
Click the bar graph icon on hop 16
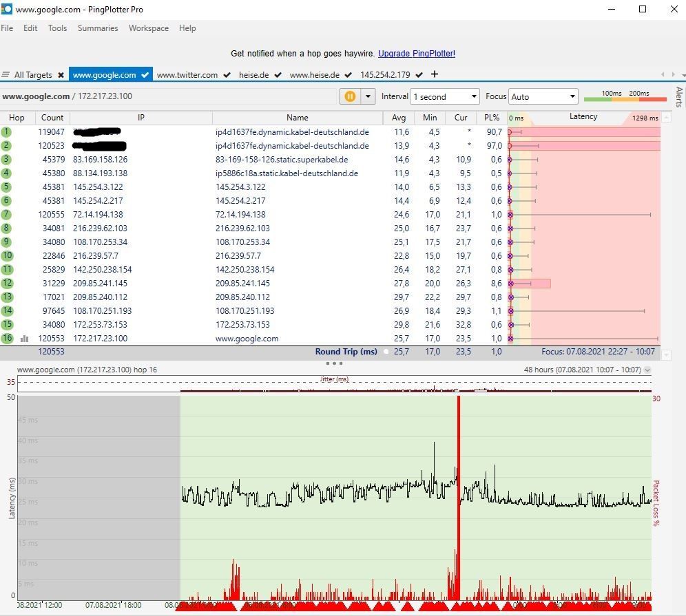click(25, 339)
